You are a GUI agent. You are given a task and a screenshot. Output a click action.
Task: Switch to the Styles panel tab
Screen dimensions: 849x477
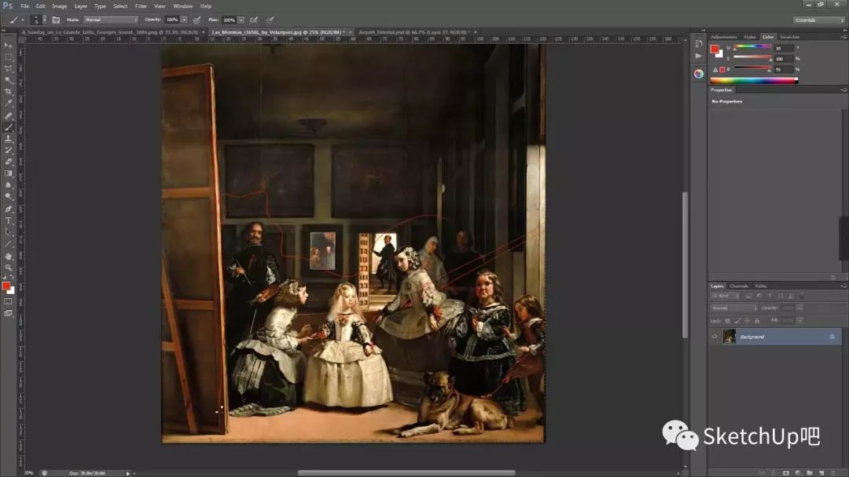tap(750, 37)
